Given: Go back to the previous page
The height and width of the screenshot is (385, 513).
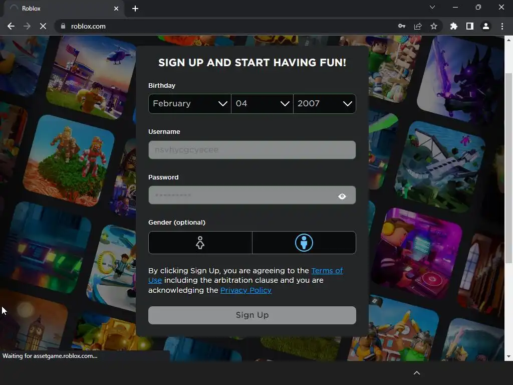Looking at the screenshot, I should pos(11,26).
